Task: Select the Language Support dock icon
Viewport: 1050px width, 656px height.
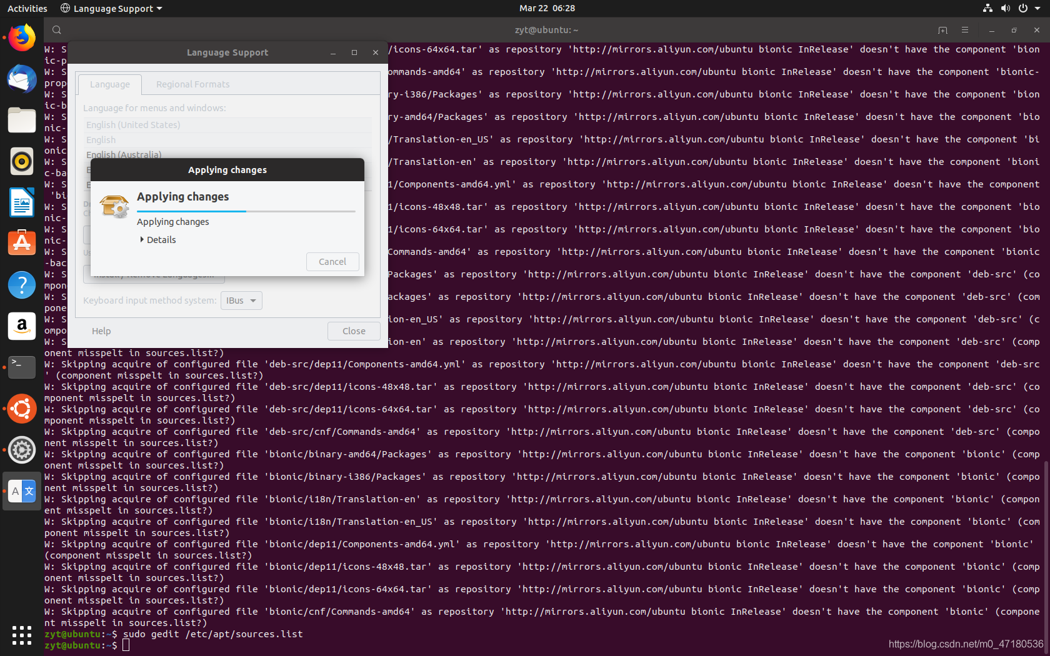Action: coord(22,491)
